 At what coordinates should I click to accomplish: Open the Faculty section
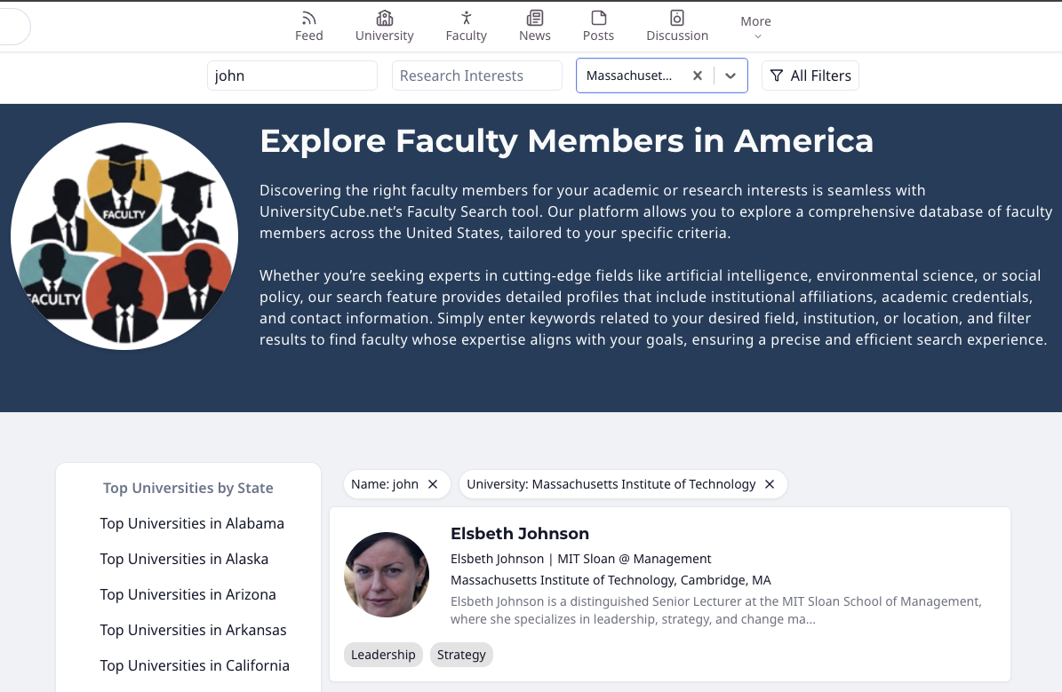tap(466, 27)
